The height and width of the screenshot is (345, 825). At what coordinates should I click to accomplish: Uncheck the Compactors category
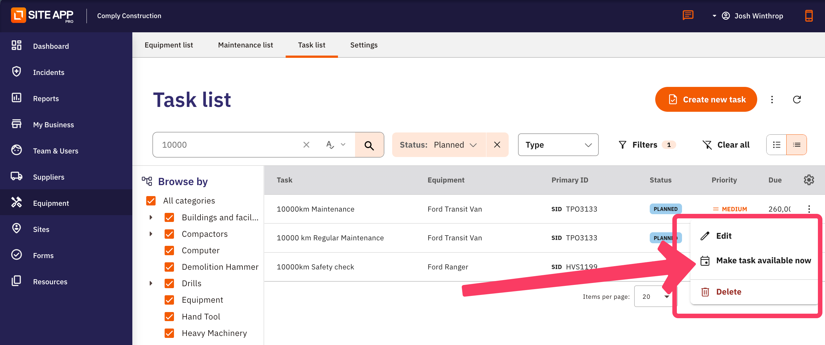(169, 234)
